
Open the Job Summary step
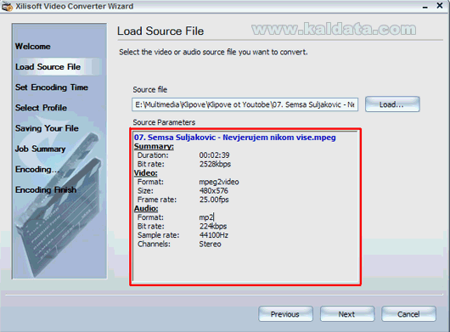click(x=41, y=149)
